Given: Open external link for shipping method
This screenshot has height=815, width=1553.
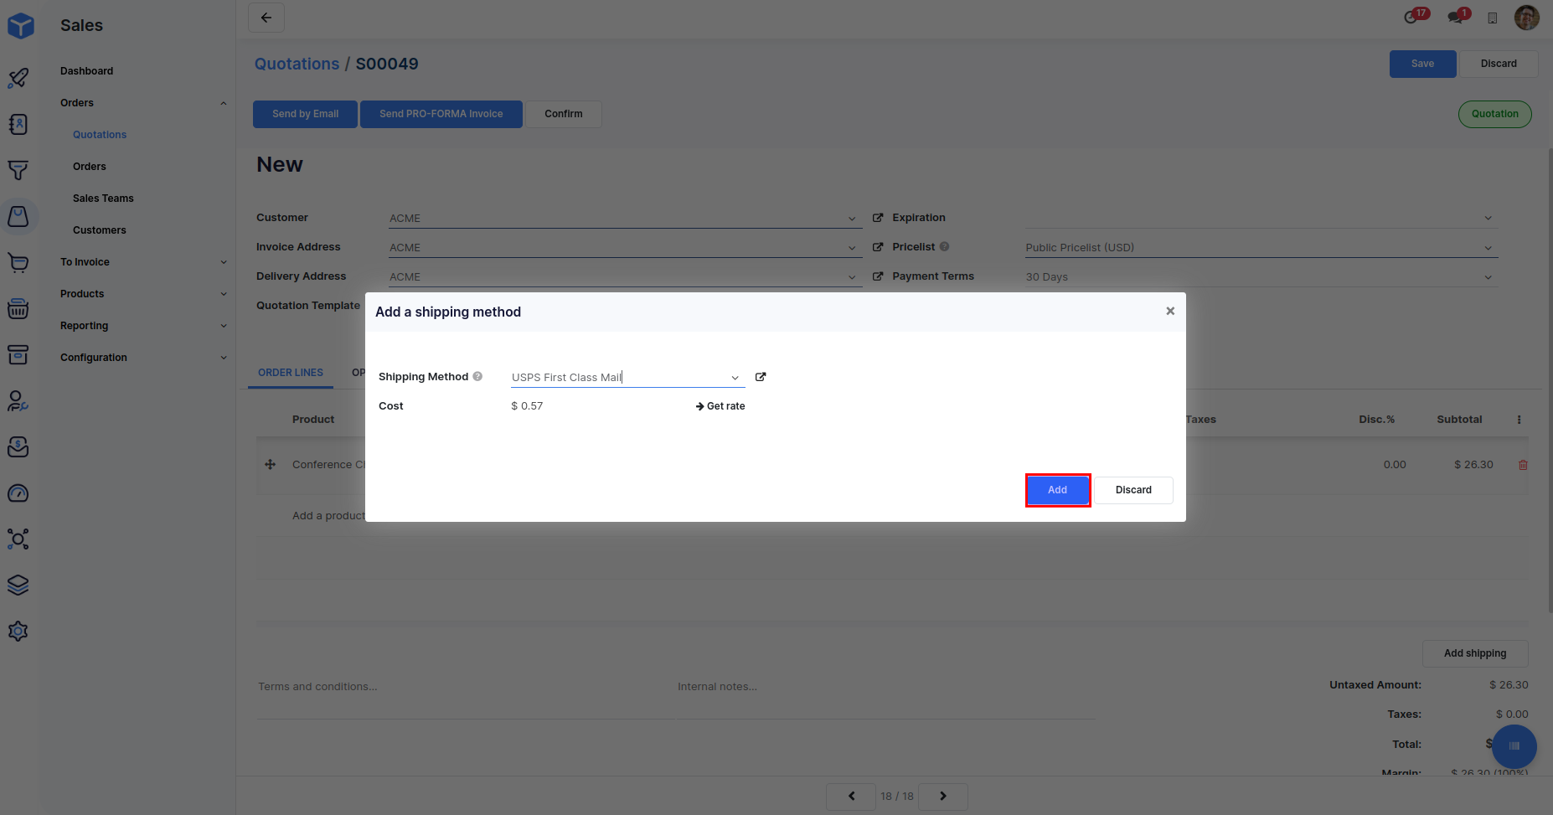Looking at the screenshot, I should [761, 377].
